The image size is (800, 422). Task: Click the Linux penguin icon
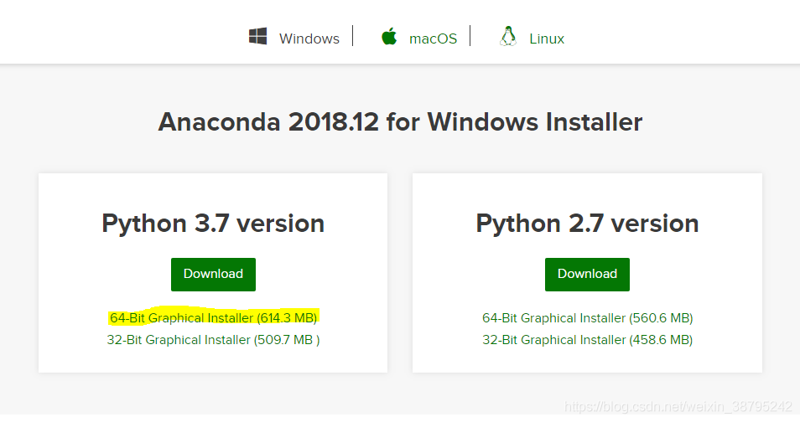coord(507,37)
